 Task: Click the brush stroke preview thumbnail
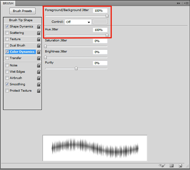tap(95, 148)
